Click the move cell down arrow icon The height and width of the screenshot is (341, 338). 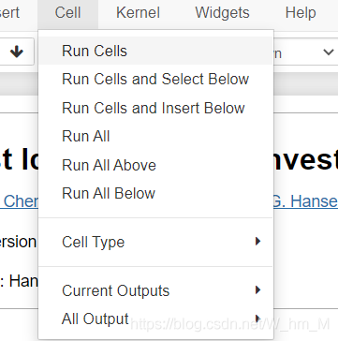click(17, 52)
